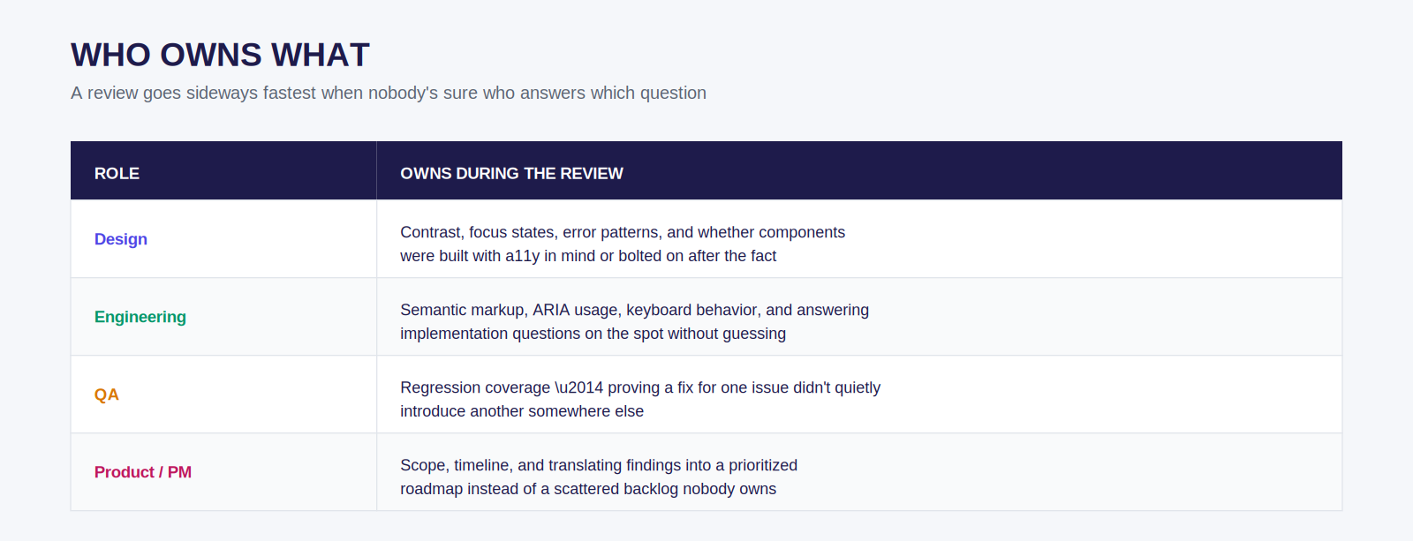Click the subtitle about reviews going sideways
The height and width of the screenshot is (541, 1413).
pyautogui.click(x=389, y=93)
